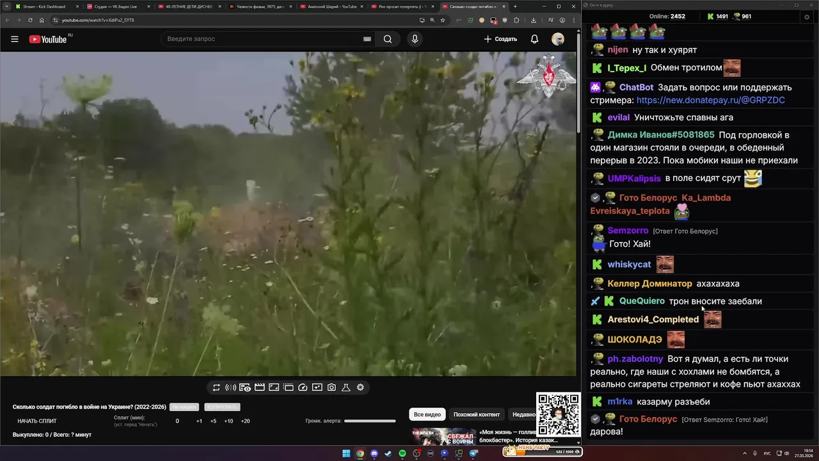Switch to Челюсти фильм, 1975 tab
This screenshot has width=819, height=461.
click(x=259, y=6)
